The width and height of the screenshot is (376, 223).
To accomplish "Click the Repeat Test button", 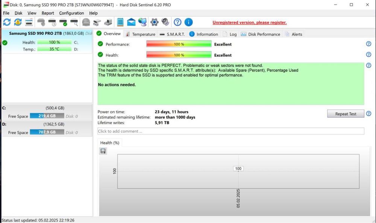I will [x=346, y=114].
